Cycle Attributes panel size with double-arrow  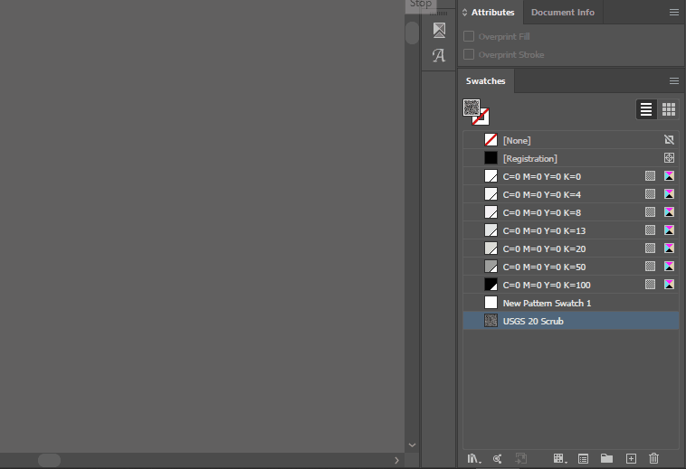tap(464, 13)
